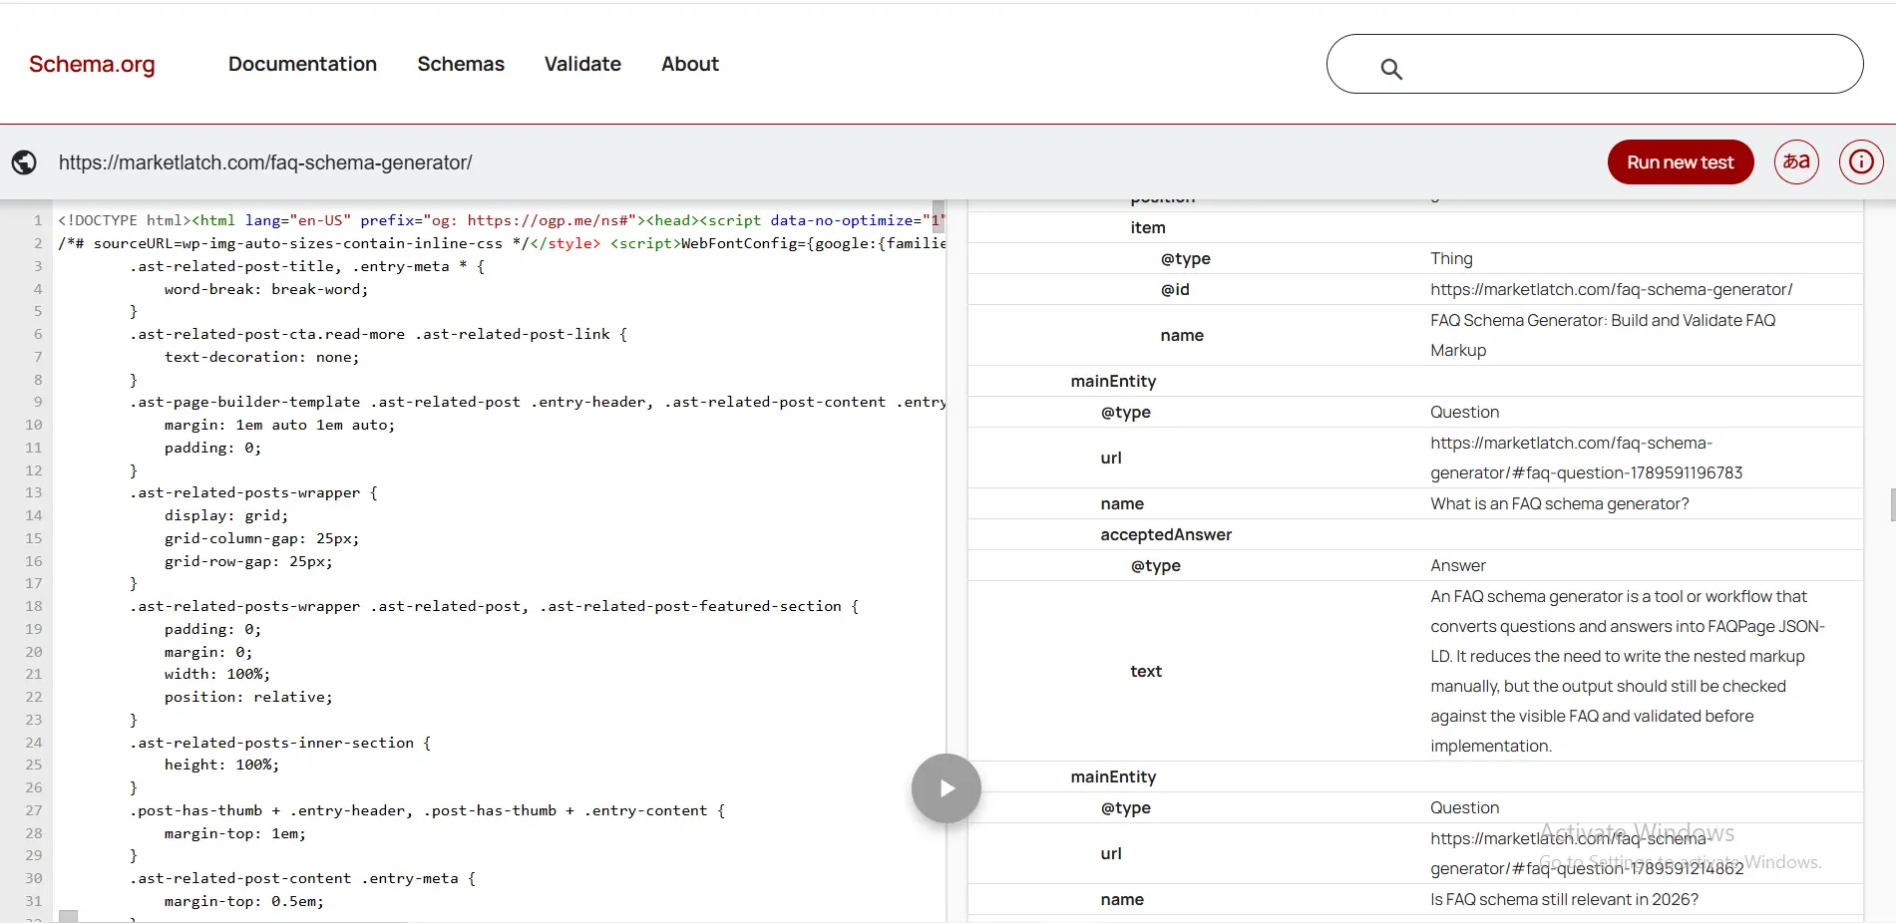Click the tested URL marketlatch.com text
This screenshot has height=923, width=1896.
click(x=265, y=162)
